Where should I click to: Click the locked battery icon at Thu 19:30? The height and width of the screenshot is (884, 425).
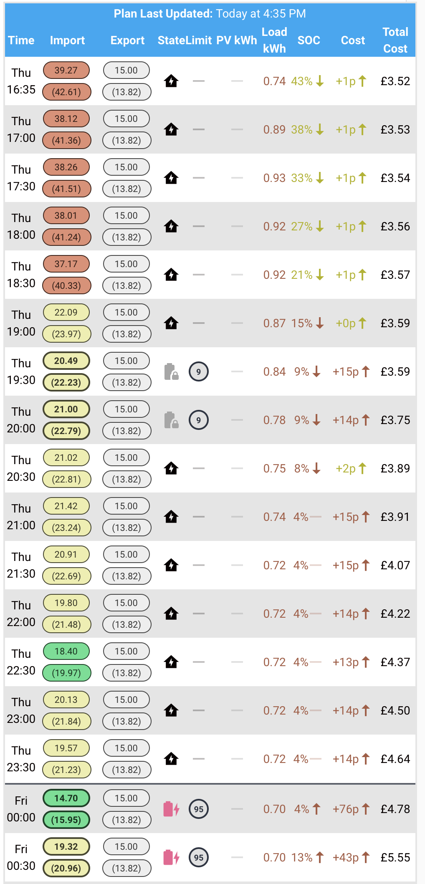[x=171, y=371]
